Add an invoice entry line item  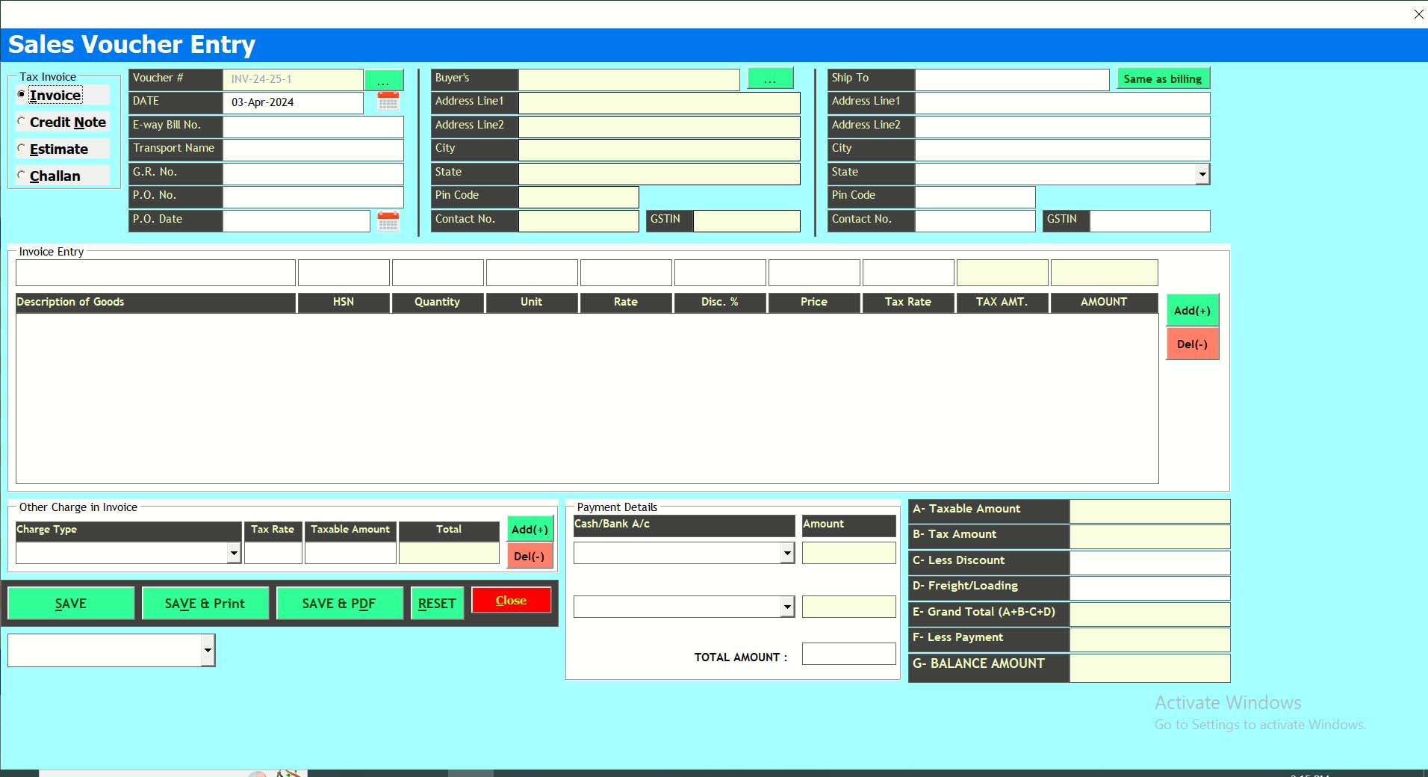[x=1192, y=311]
